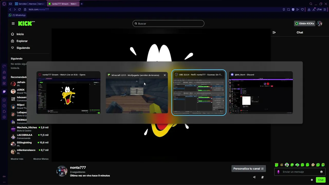This screenshot has height=185, width=329.
Task: Open a new browser tab
Action: point(82,4)
